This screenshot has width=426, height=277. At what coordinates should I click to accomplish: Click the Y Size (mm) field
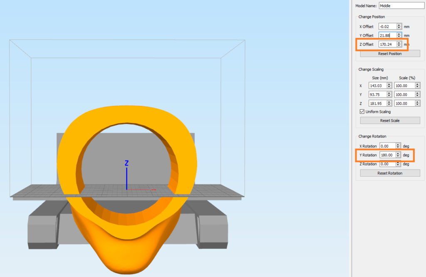[378, 95]
